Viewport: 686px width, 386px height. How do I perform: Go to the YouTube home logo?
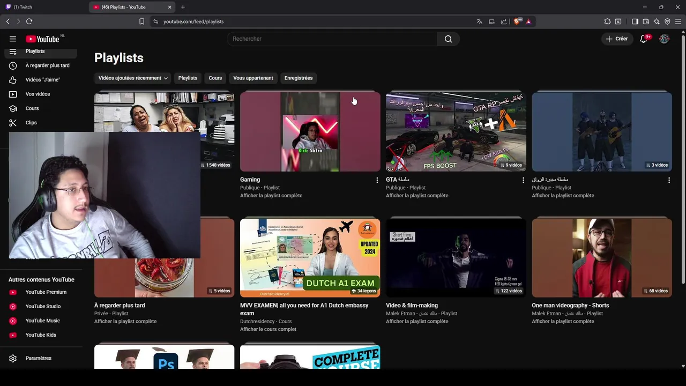(x=42, y=39)
